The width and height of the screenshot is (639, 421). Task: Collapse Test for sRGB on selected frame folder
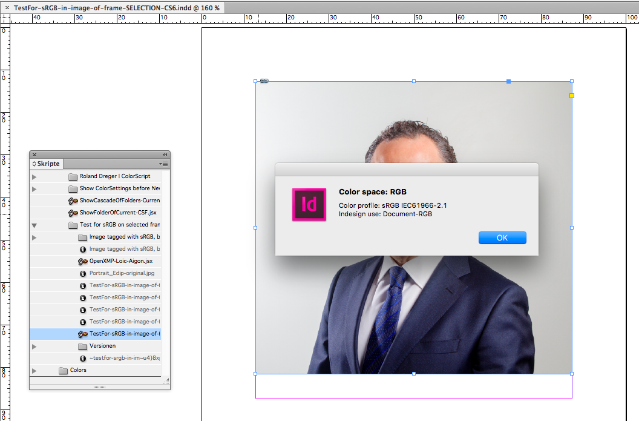[34, 225]
